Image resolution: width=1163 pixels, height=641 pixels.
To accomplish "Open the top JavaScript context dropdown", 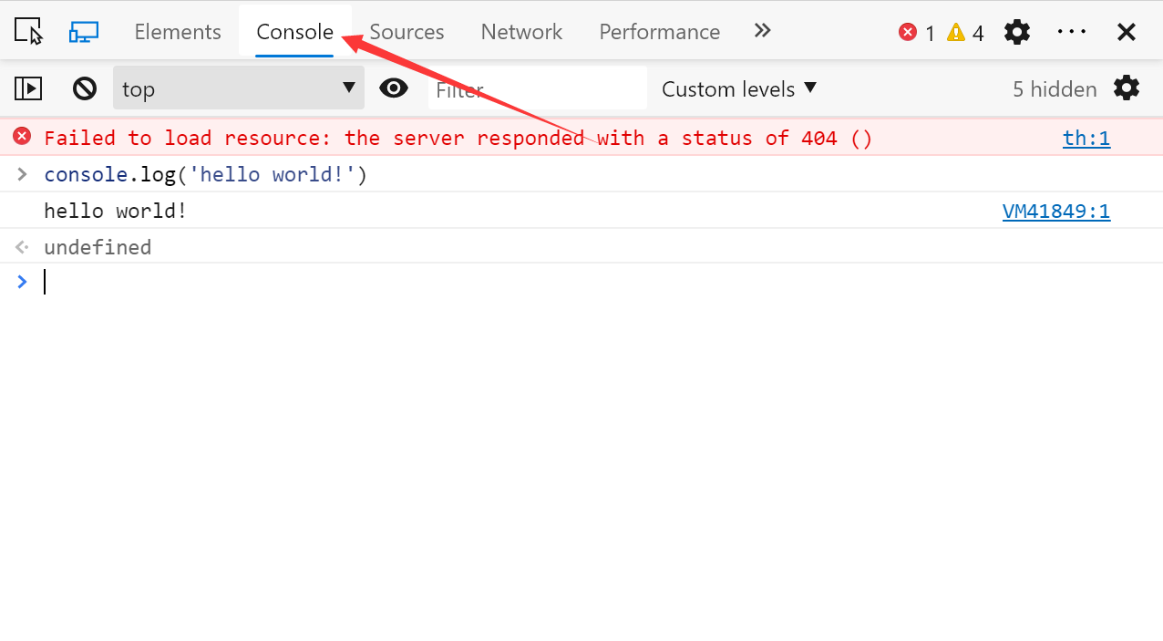I will pos(239,88).
